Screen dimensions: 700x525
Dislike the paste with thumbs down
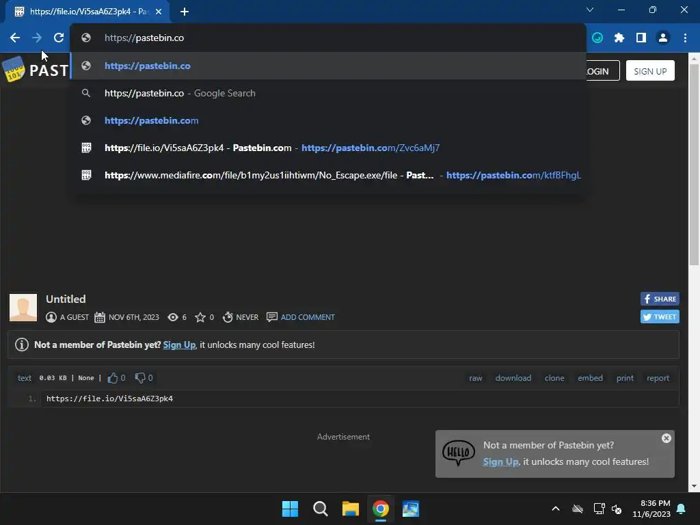(139, 377)
